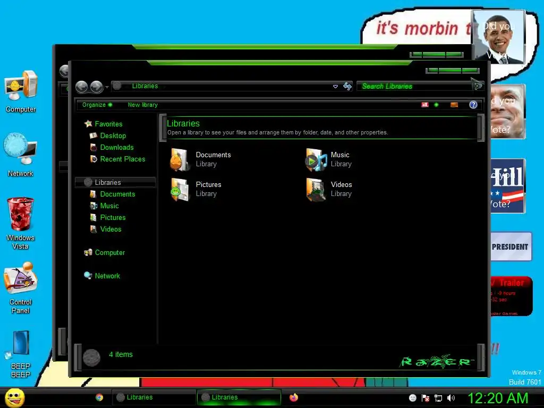This screenshot has width=544, height=408.
Task: Click the red Trailer countdown gadget
Action: 511,296
